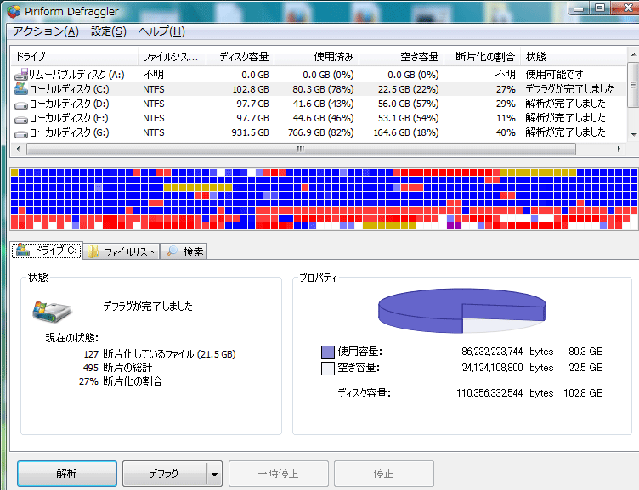Click the 11% fragmentation cell for E:
This screenshot has width=639, height=490.
pos(506,119)
